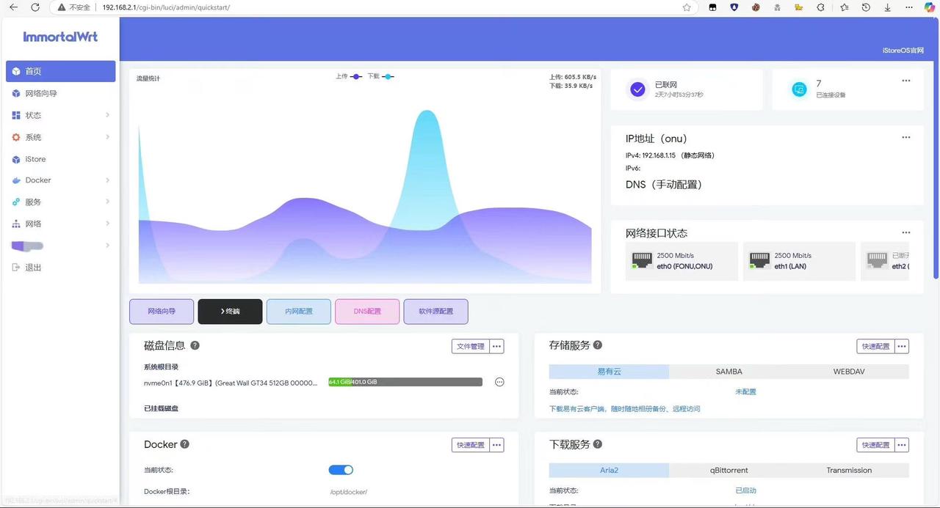The width and height of the screenshot is (940, 508).
Task: Open the 终端 terminal button
Action: click(230, 312)
